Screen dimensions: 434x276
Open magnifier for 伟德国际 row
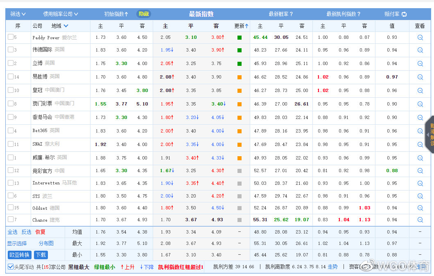[420, 50]
